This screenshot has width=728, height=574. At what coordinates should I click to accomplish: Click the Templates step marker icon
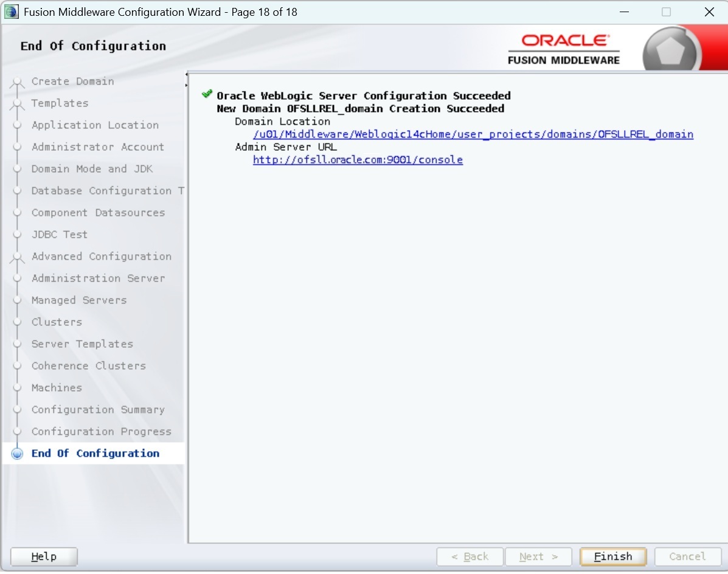click(x=17, y=105)
